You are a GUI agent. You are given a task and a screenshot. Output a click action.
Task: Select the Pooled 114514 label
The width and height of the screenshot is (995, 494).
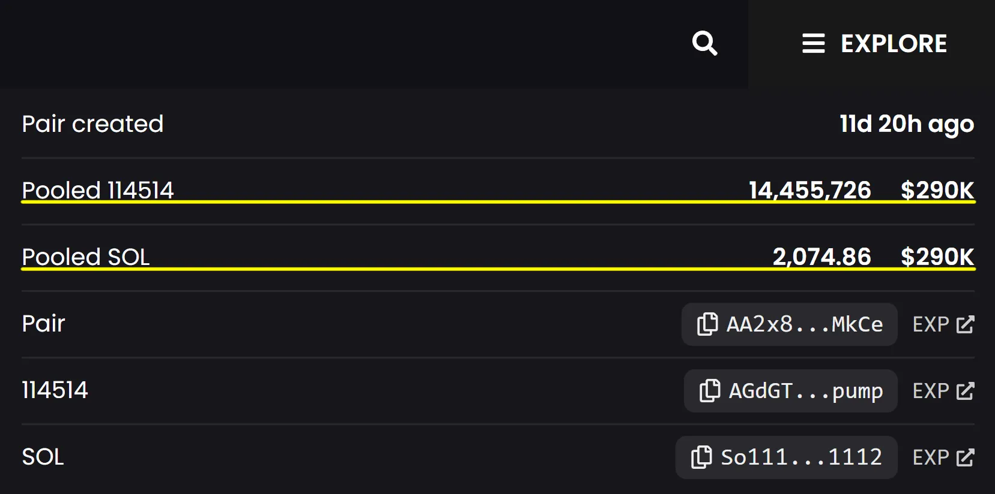pyautogui.click(x=98, y=190)
